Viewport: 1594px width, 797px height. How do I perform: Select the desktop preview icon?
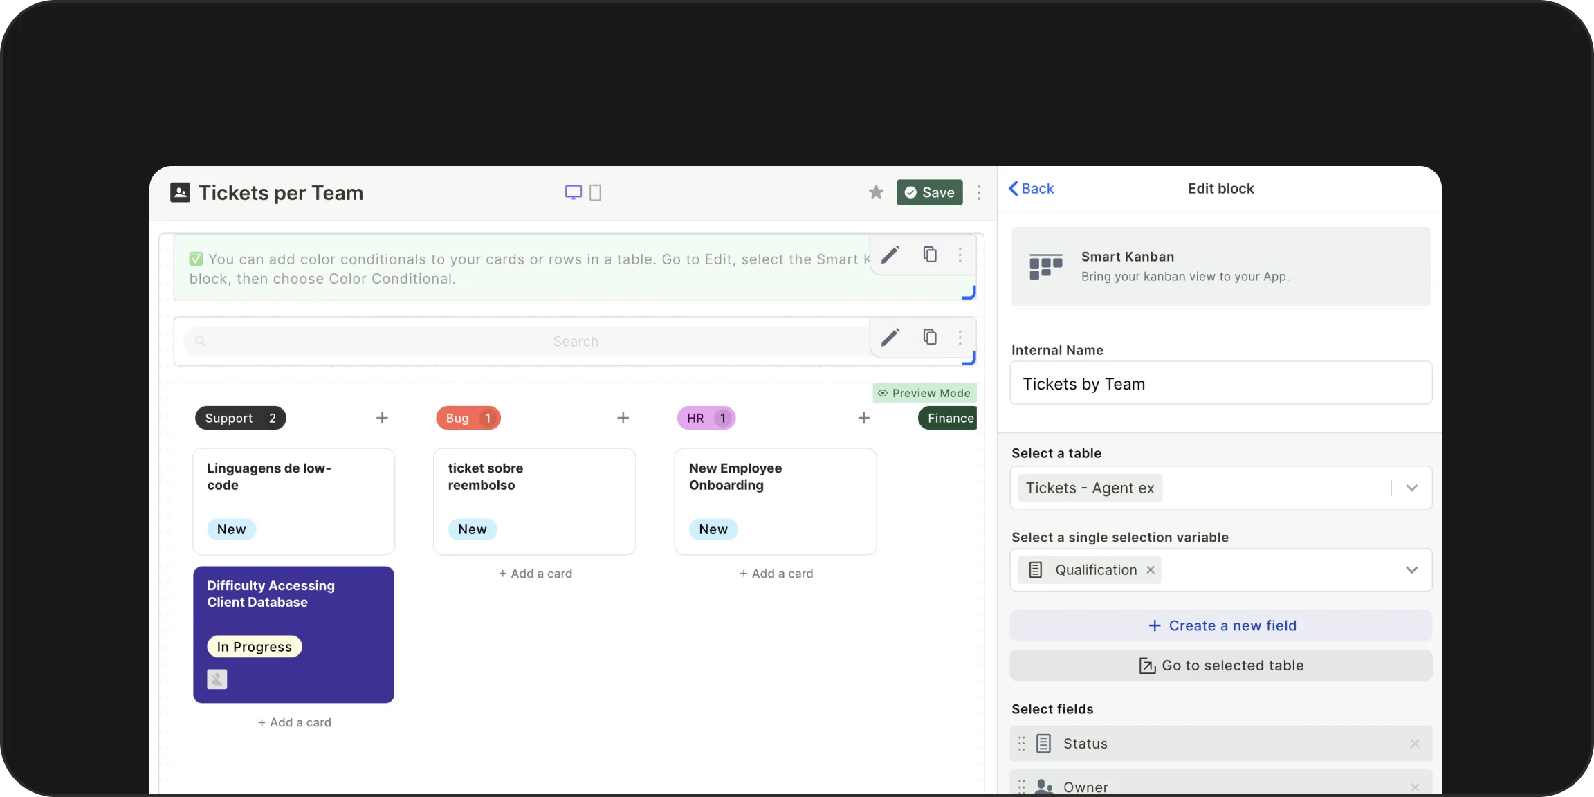572,192
